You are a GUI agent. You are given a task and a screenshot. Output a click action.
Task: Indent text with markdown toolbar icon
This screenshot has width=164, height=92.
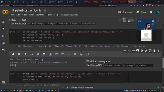[50, 54]
